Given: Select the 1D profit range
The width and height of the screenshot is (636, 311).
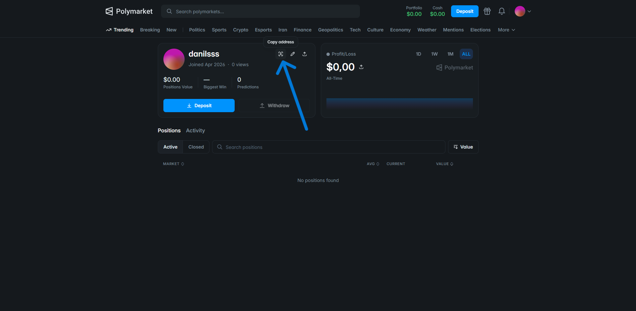Looking at the screenshot, I should pos(419,54).
